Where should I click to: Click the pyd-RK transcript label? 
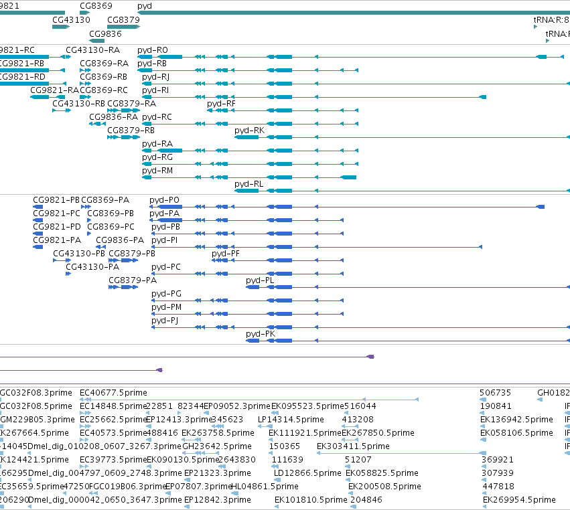click(x=249, y=131)
